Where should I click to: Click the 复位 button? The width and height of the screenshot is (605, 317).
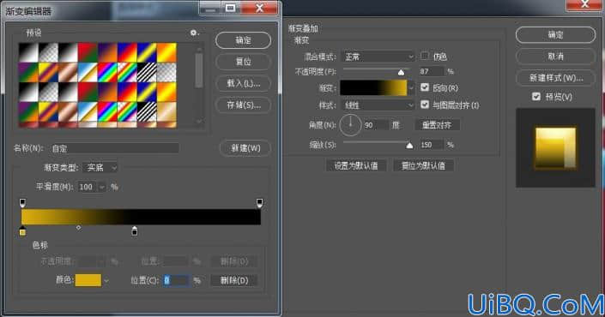tap(243, 62)
